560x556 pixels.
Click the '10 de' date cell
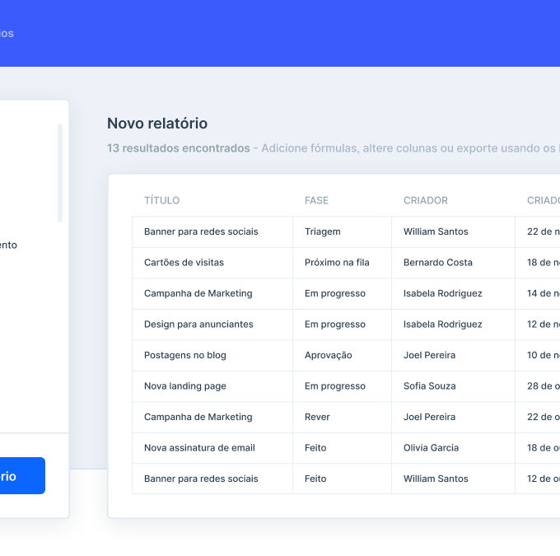[538, 355]
